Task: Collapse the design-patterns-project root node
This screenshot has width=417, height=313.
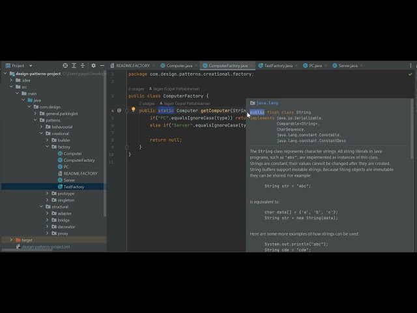Action: tap(5, 73)
